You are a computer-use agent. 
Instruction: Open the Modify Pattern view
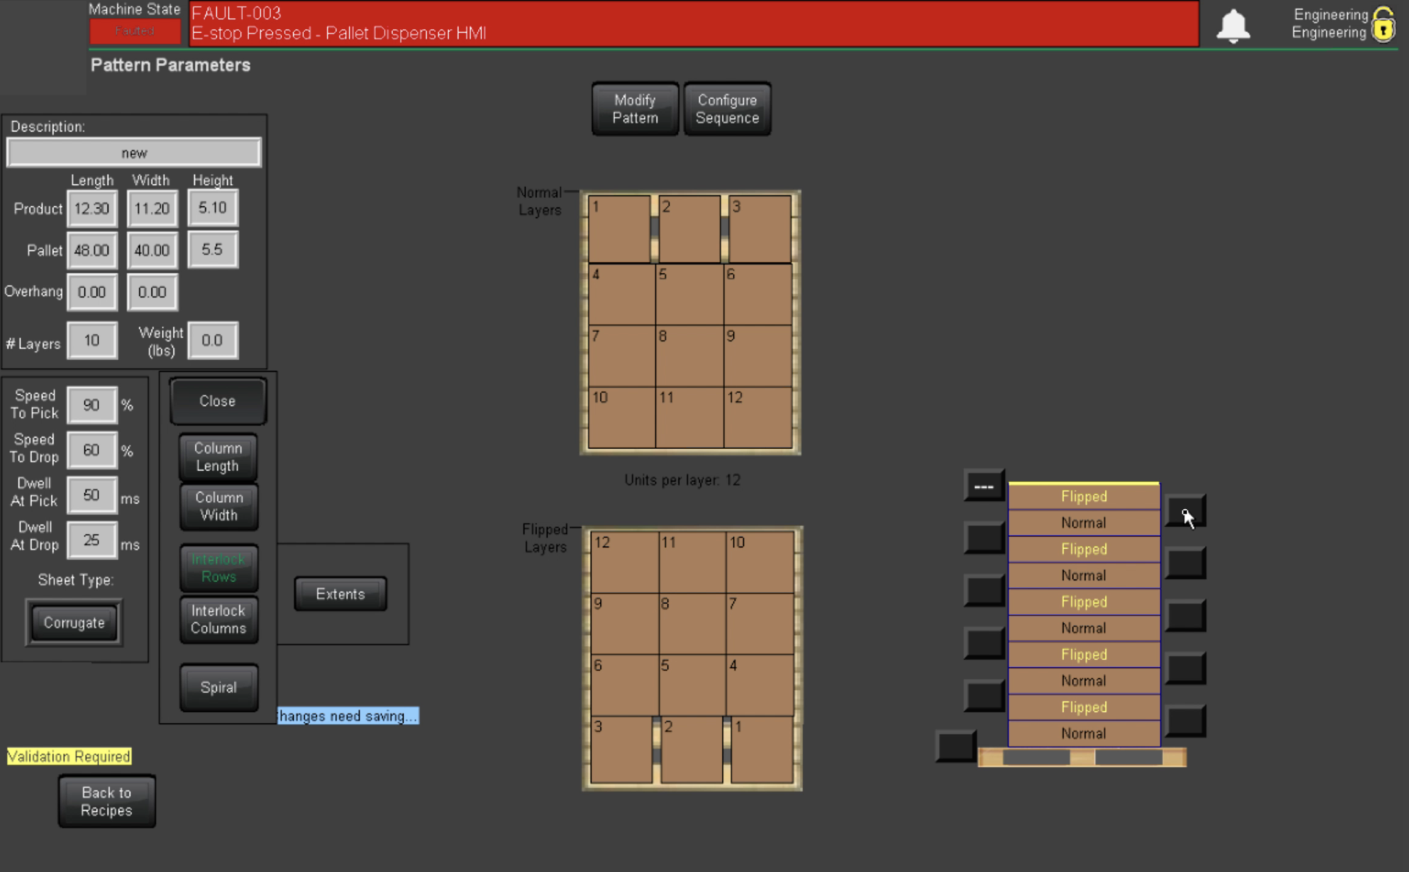[x=635, y=109]
